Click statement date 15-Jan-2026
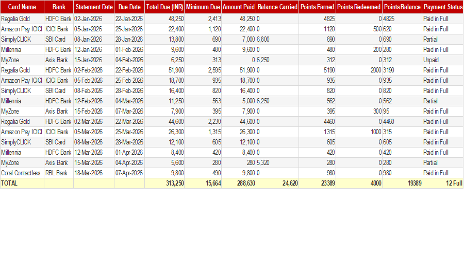This screenshot has height=257, width=464. pyautogui.click(x=94, y=60)
